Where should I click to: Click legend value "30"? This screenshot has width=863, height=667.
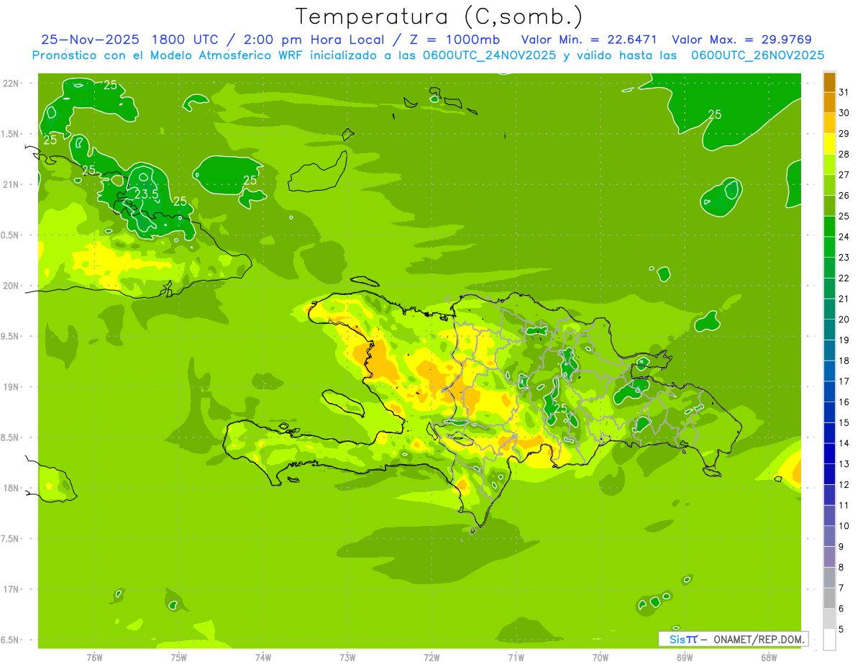pos(844,113)
